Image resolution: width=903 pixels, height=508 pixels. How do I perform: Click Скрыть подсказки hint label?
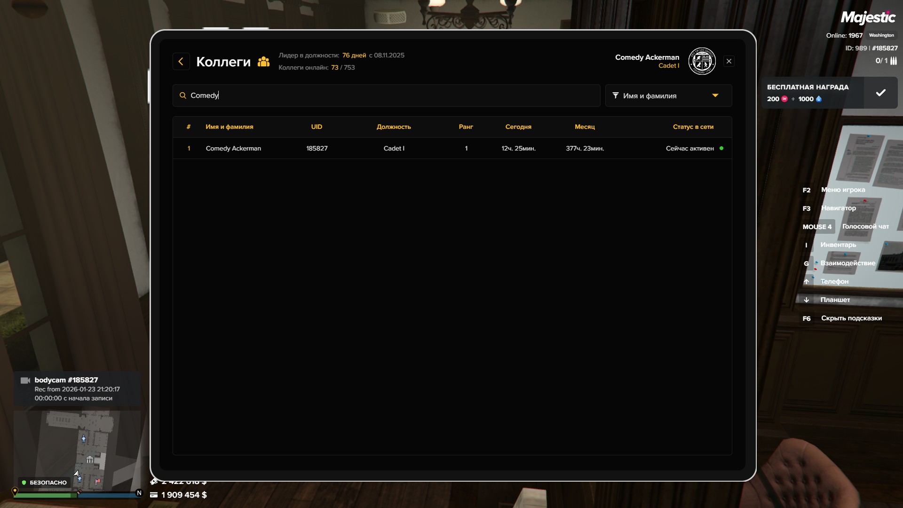pos(851,318)
